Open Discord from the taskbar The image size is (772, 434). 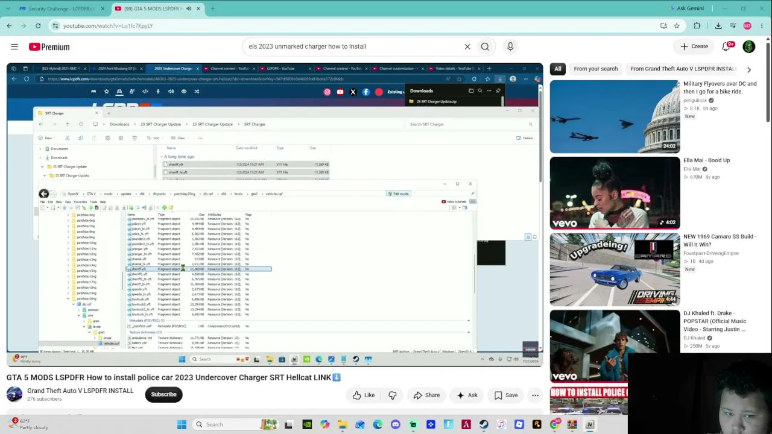396,424
